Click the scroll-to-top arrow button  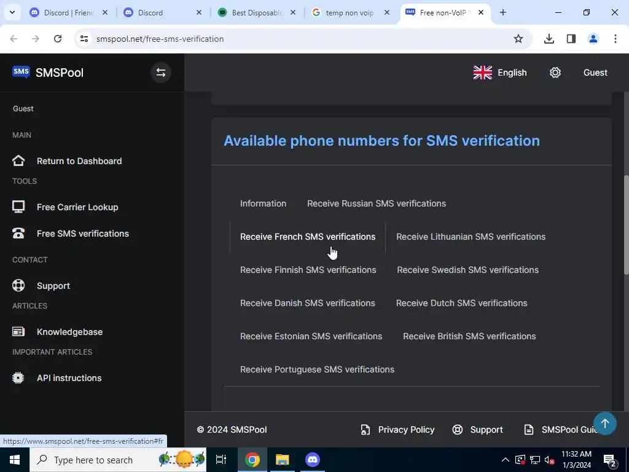click(605, 423)
